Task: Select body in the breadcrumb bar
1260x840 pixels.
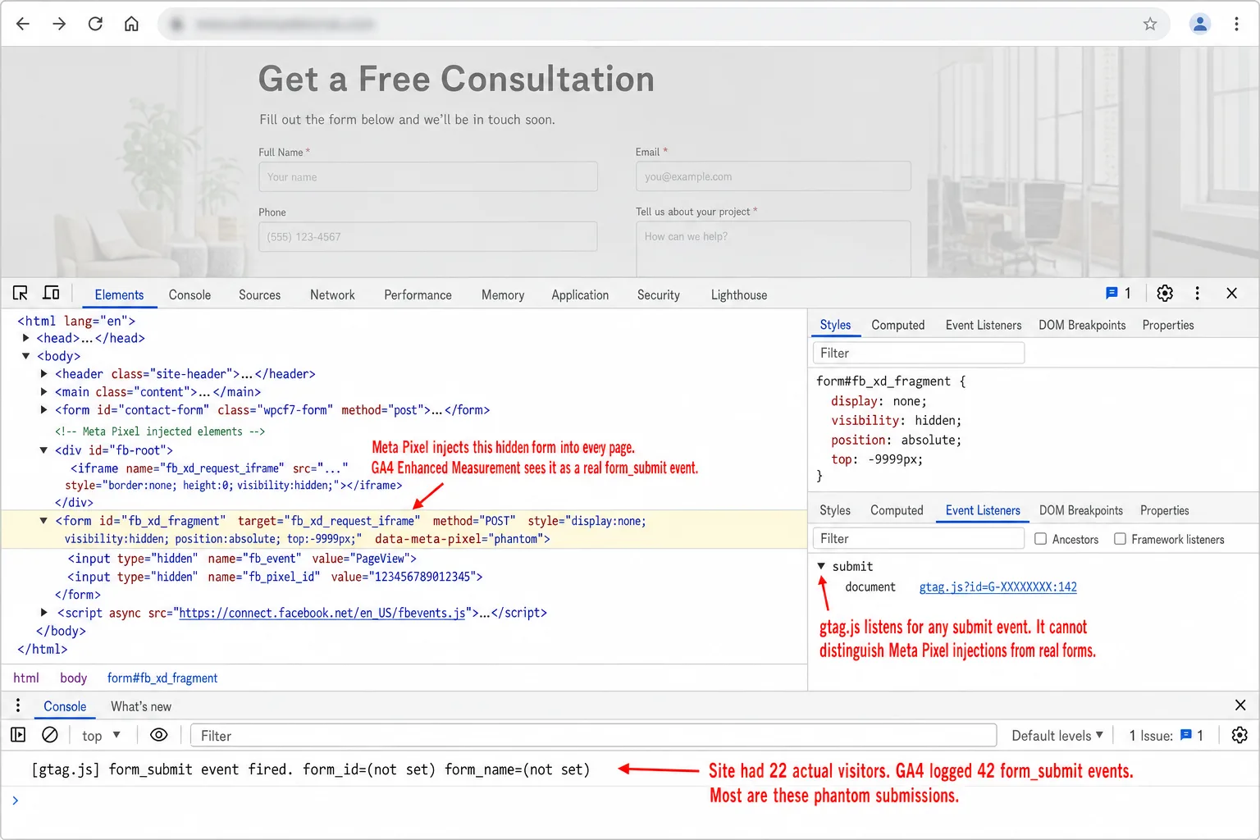Action: click(x=73, y=678)
